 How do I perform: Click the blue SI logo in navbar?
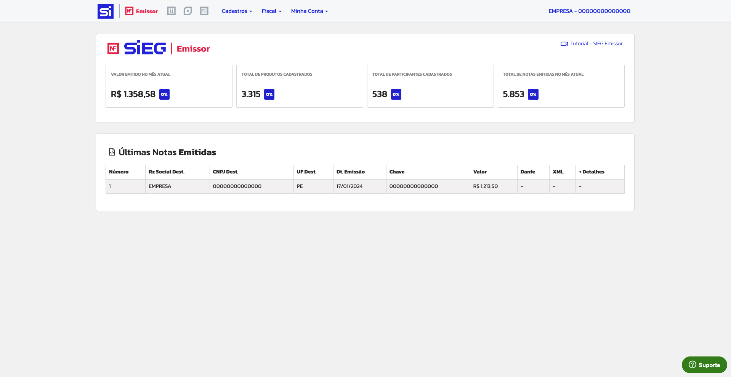pyautogui.click(x=105, y=11)
